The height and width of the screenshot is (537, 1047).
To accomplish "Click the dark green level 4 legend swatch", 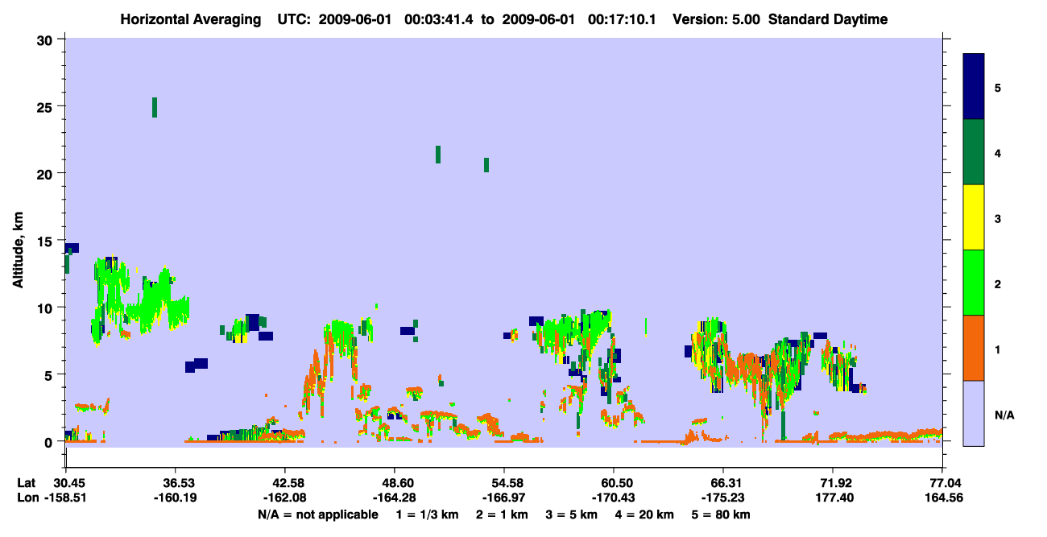I will (974, 152).
